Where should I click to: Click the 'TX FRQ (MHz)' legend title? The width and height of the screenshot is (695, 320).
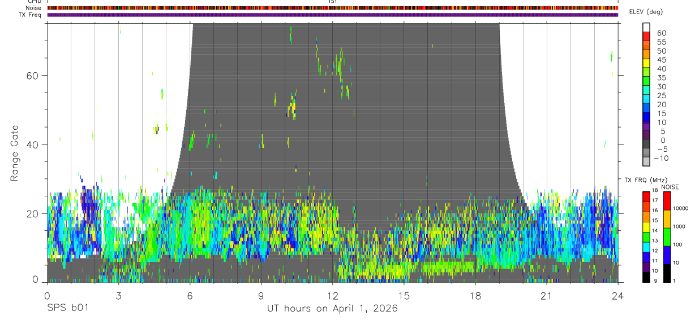(645, 180)
